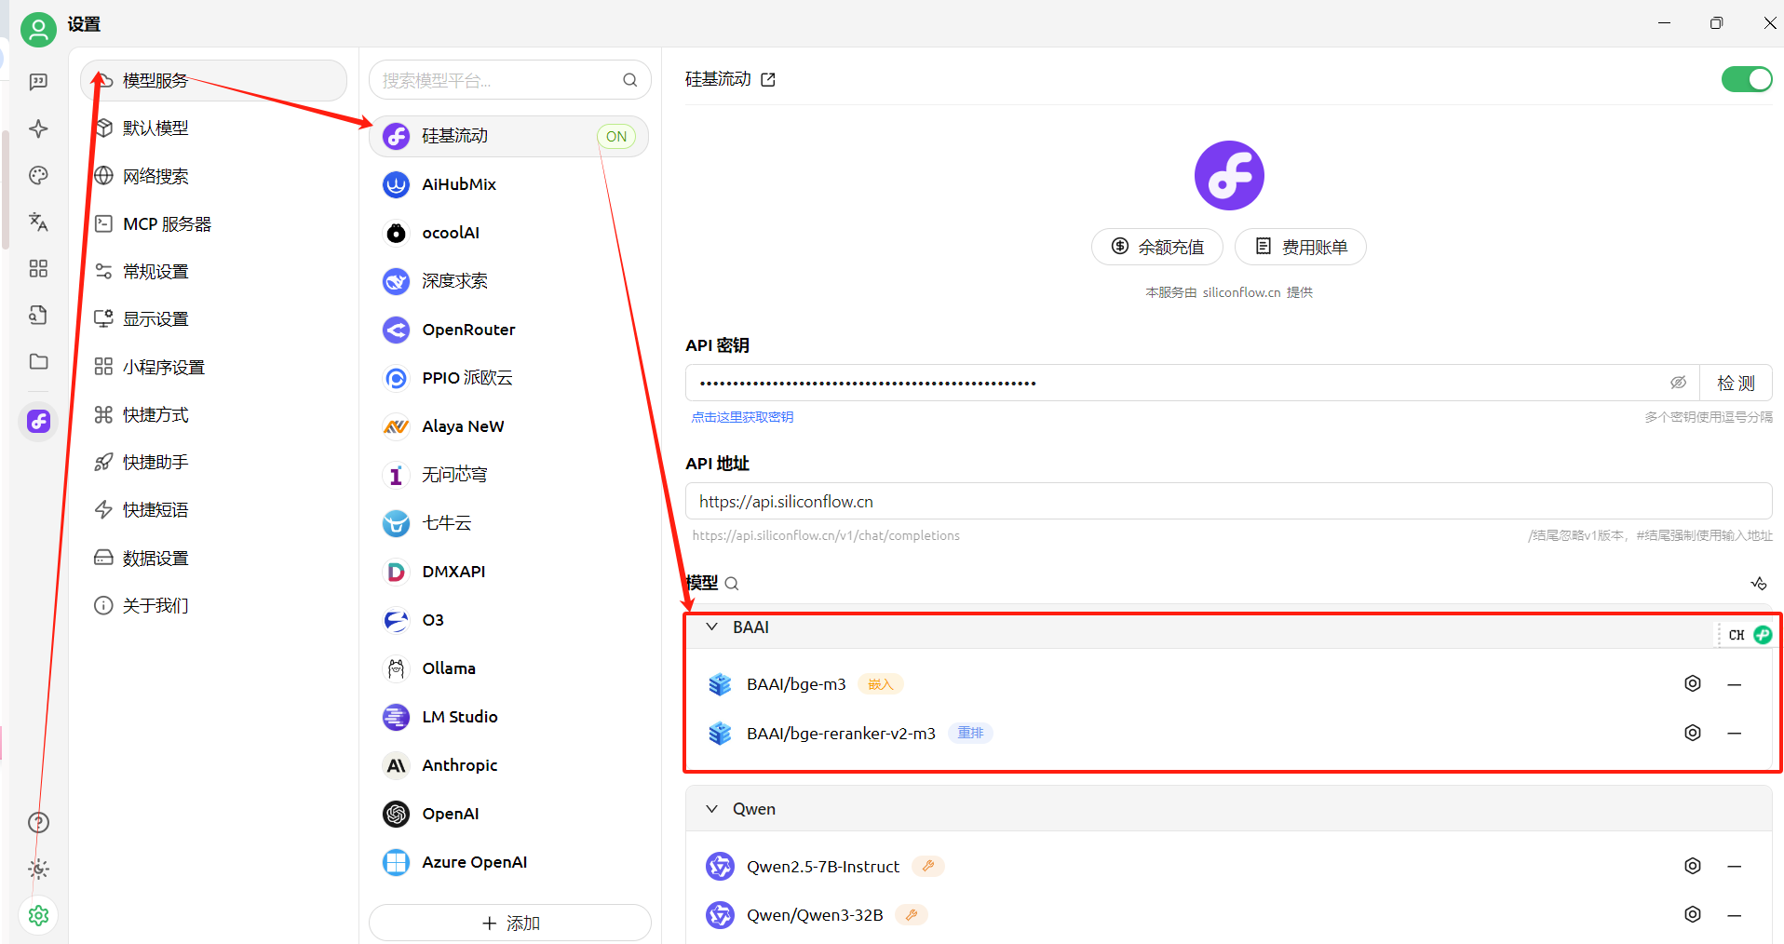This screenshot has width=1784, height=944.
Task: Select the 深度求索 provider
Action: pyautogui.click(x=509, y=281)
